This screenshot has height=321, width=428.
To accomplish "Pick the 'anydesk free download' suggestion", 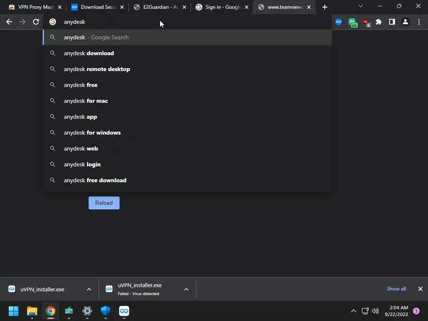I will [187, 180].
